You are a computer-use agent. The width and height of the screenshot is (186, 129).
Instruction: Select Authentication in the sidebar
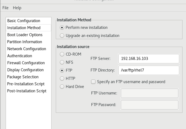tap(20, 56)
